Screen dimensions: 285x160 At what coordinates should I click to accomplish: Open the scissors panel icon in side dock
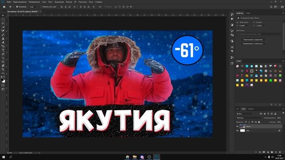tap(232, 57)
